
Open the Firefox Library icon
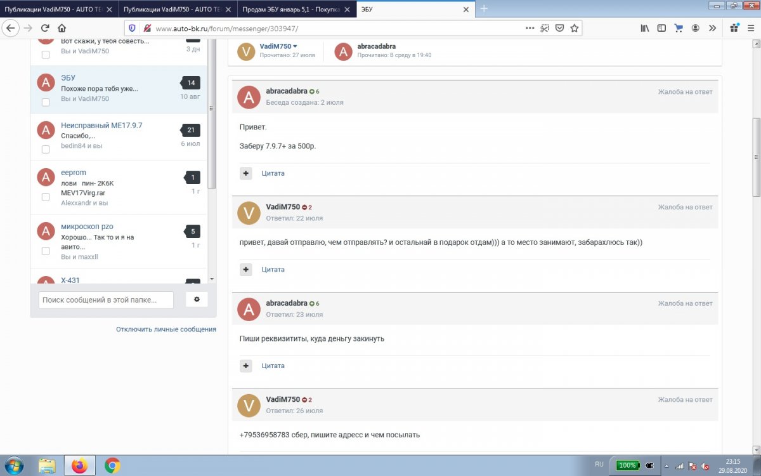click(x=645, y=28)
